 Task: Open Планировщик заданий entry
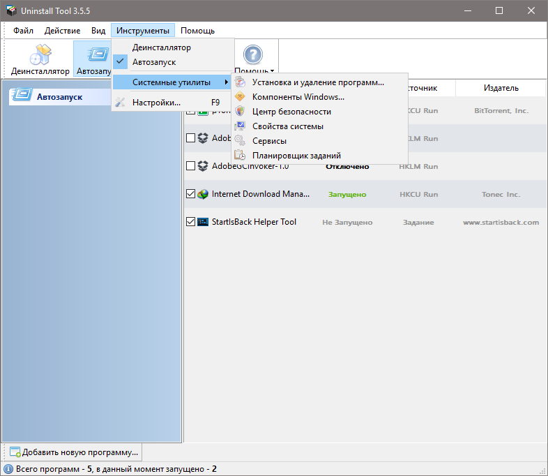click(x=320, y=156)
